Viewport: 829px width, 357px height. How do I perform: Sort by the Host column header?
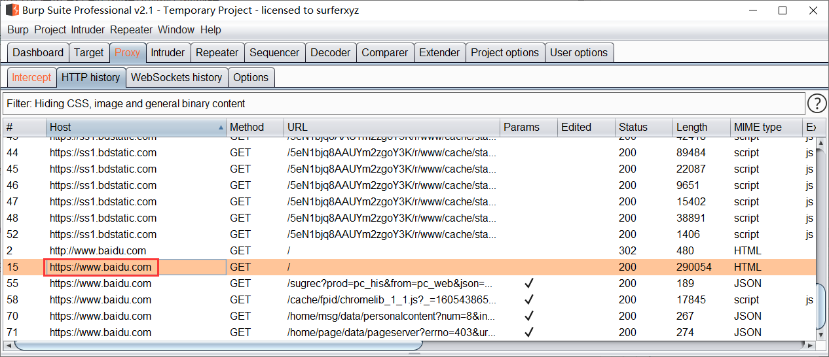(x=136, y=127)
